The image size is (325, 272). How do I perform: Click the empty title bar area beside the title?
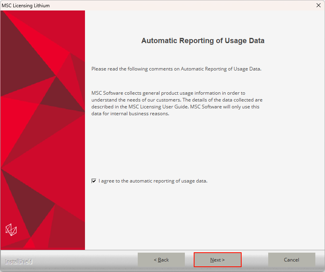pos(181,5)
